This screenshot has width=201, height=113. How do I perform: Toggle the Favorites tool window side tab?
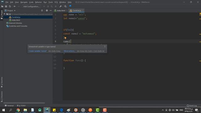pos(2,82)
